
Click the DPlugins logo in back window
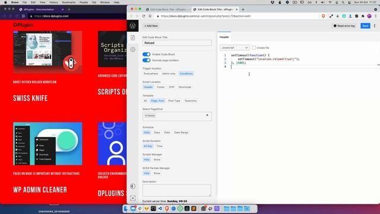tap(23, 25)
